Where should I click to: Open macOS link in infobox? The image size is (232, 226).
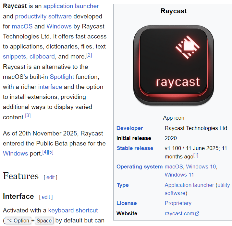click(x=174, y=167)
